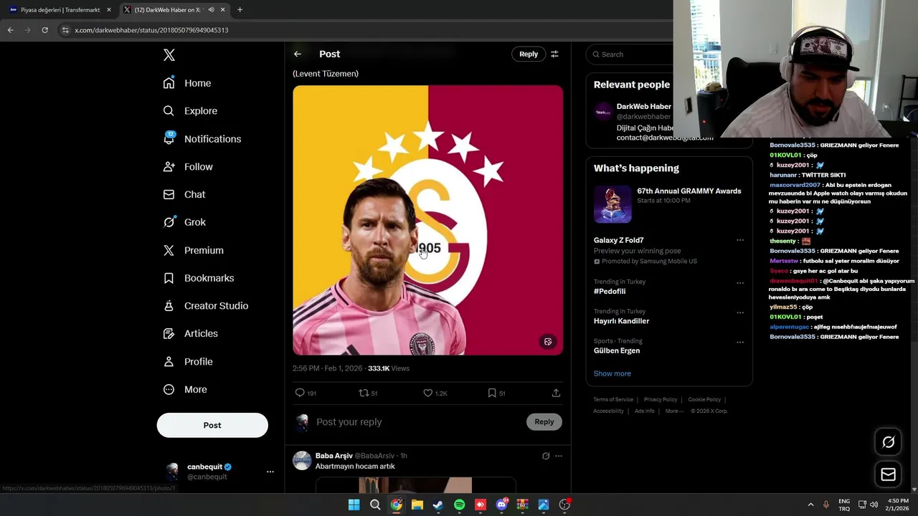Click the X Search box
Screen dimensions: 918x516
click(x=630, y=54)
